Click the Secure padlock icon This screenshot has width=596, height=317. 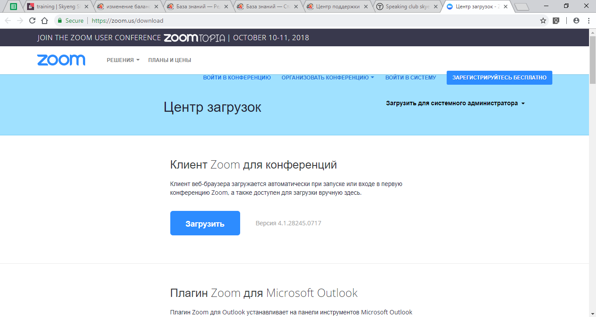click(x=60, y=21)
